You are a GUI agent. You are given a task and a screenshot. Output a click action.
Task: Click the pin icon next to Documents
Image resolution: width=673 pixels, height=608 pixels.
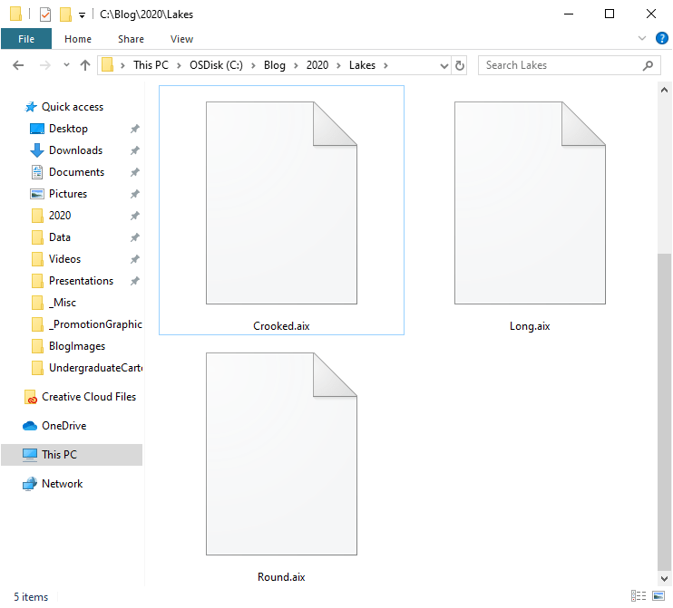[x=135, y=172]
